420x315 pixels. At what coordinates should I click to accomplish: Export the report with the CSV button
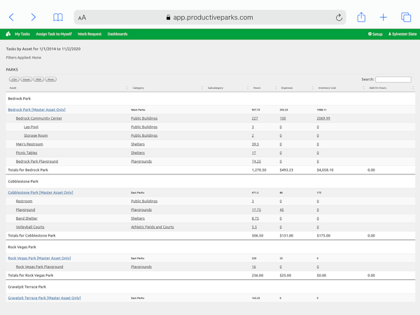coord(14,80)
